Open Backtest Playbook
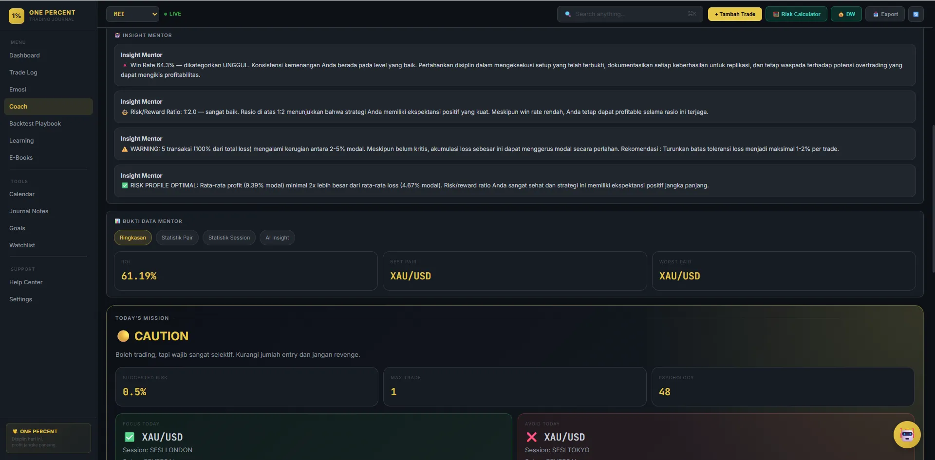Viewport: 935px width, 460px height. (48, 124)
